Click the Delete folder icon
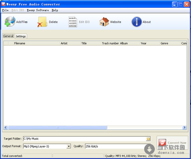Viewport: 191px width, 159px height. [42, 22]
